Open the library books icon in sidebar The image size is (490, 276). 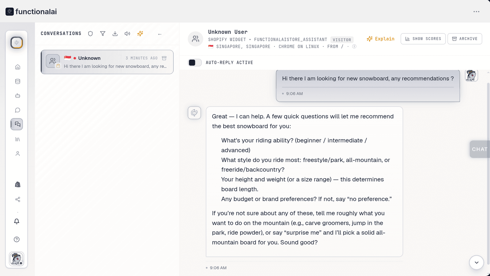[17, 139]
